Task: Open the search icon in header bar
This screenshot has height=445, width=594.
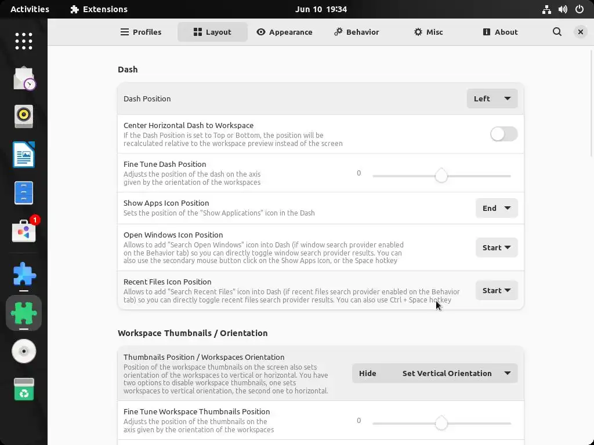Action: [557, 32]
